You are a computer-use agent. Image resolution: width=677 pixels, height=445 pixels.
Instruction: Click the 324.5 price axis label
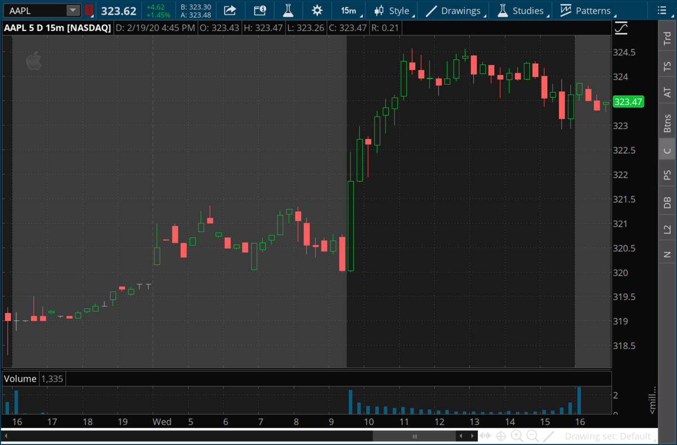tap(625, 52)
